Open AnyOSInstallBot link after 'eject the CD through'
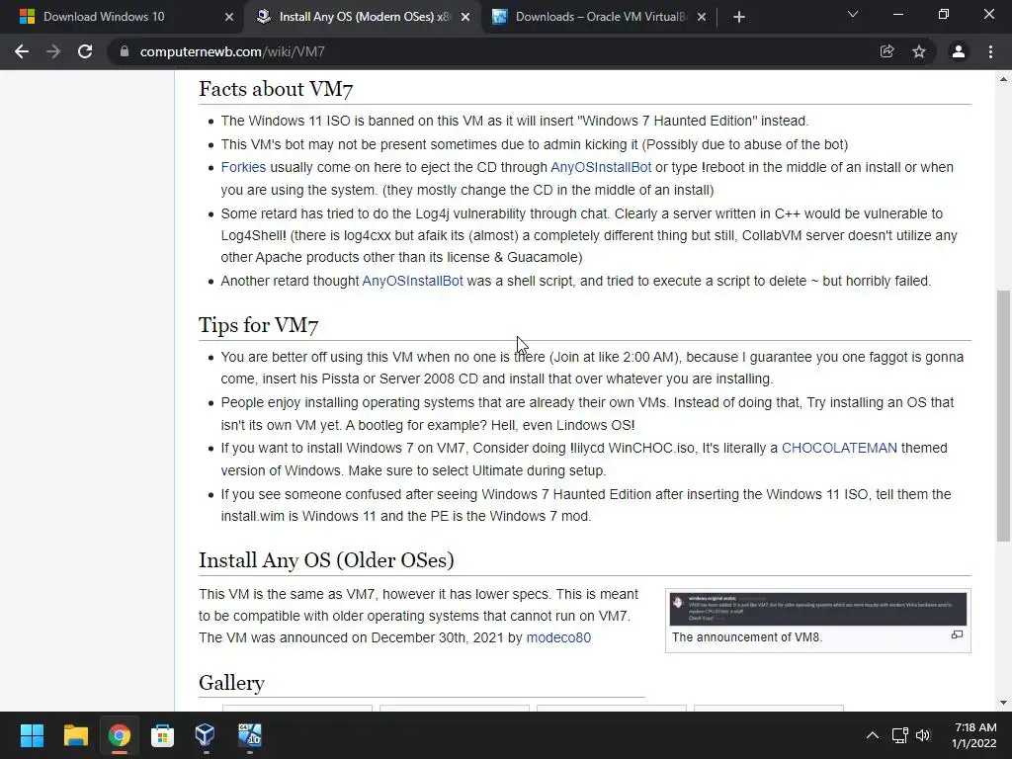Screen dimensions: 1012x759 click(601, 167)
